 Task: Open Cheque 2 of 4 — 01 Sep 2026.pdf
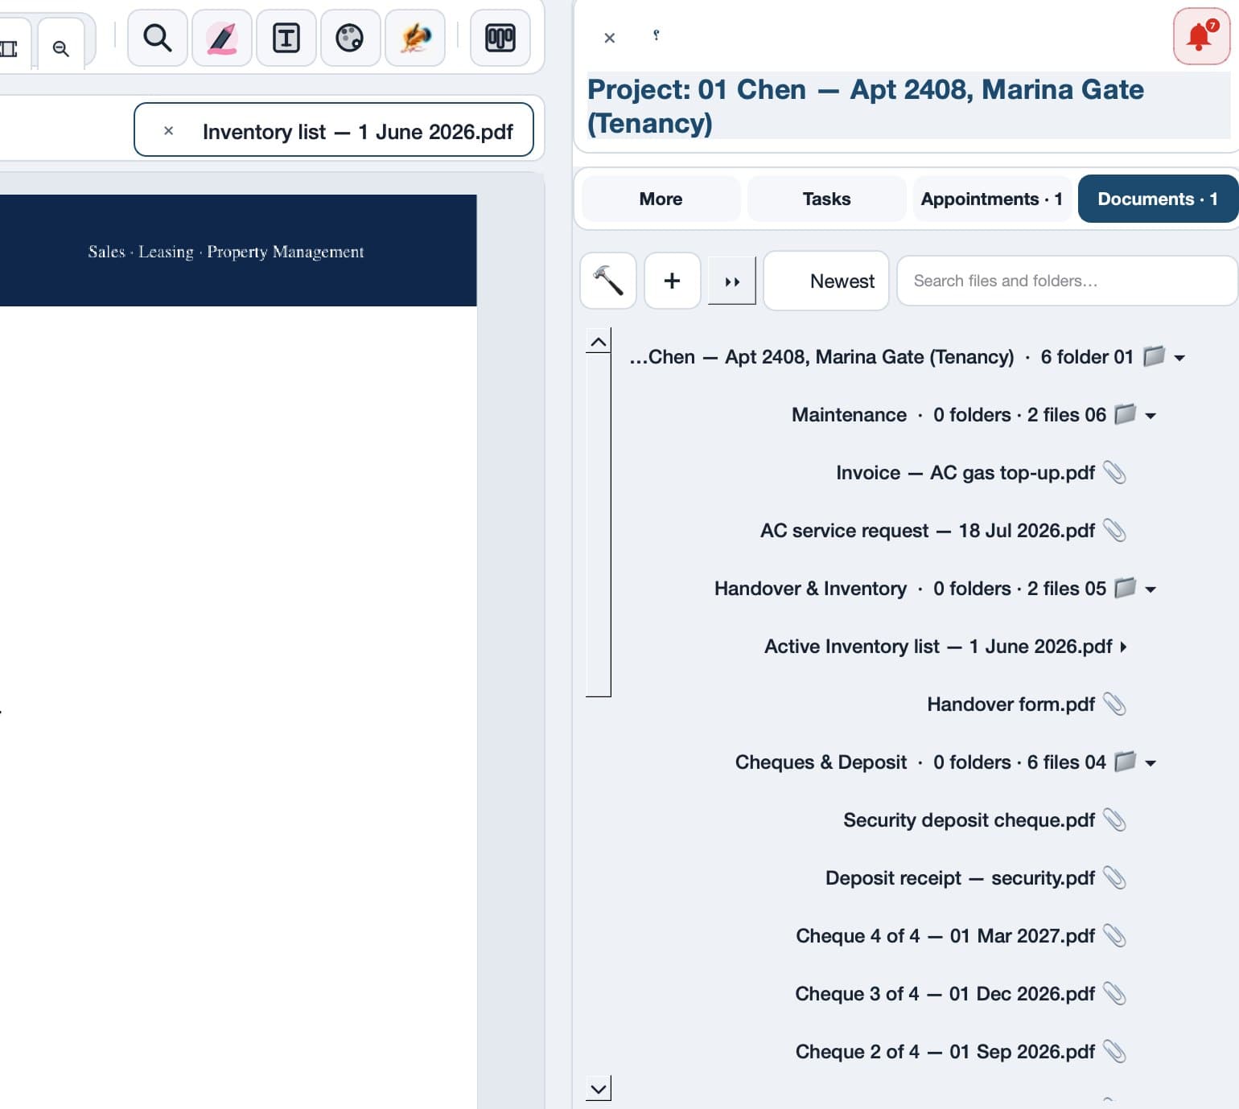(x=945, y=1052)
